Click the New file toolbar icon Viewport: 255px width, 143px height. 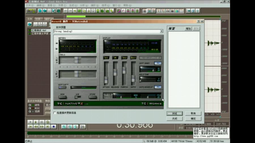[40, 11]
